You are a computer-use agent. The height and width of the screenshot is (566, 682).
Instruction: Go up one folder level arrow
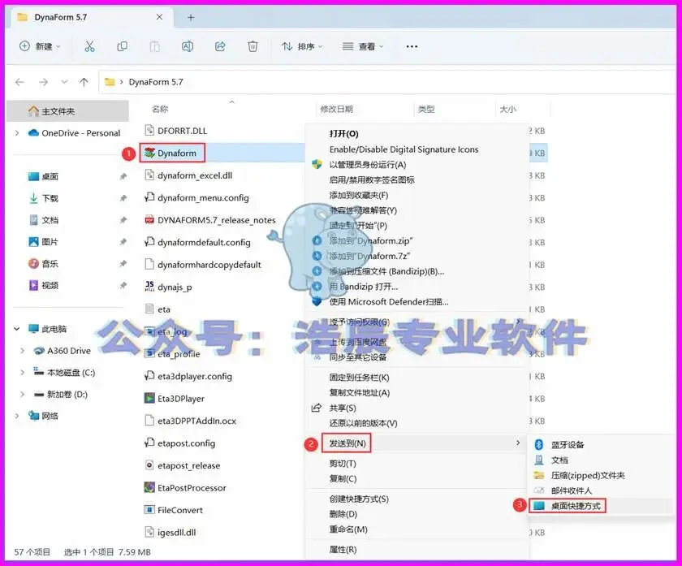coord(84,82)
